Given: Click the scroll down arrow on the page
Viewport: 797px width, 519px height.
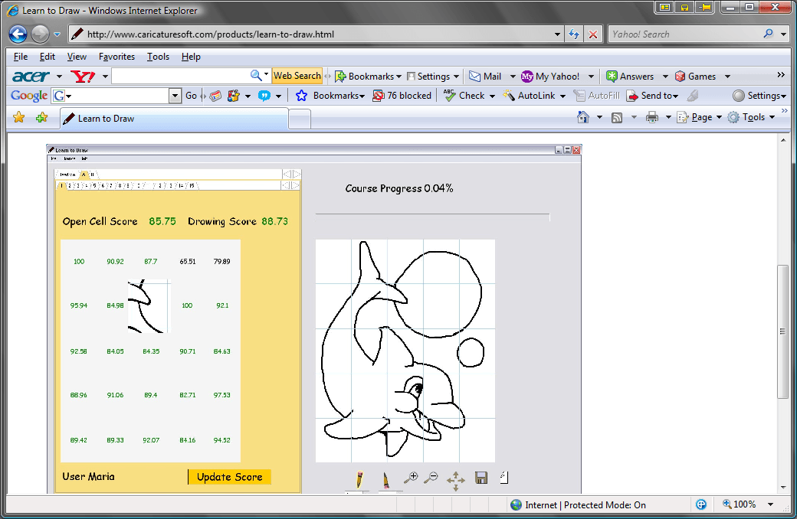Looking at the screenshot, I should 782,487.
